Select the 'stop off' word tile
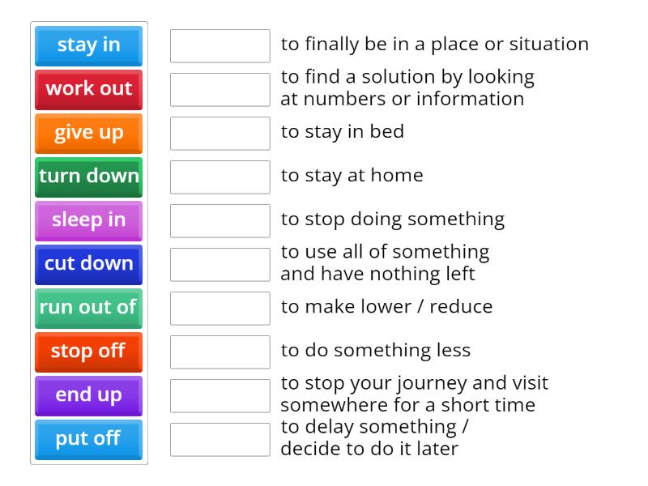This screenshot has height=486, width=648. [88, 352]
